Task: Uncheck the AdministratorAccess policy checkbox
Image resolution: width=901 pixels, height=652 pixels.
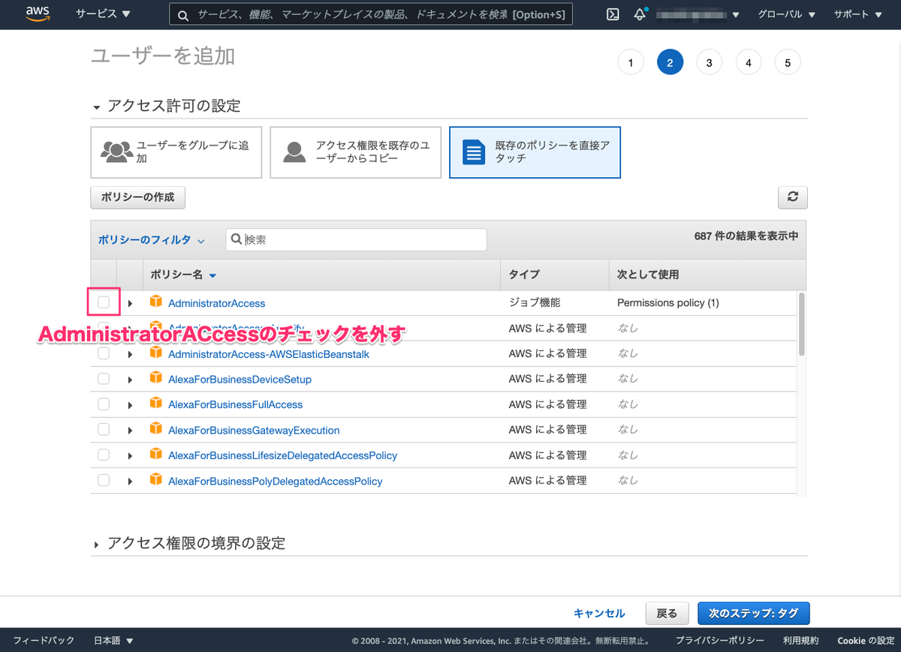Action: pyautogui.click(x=103, y=303)
